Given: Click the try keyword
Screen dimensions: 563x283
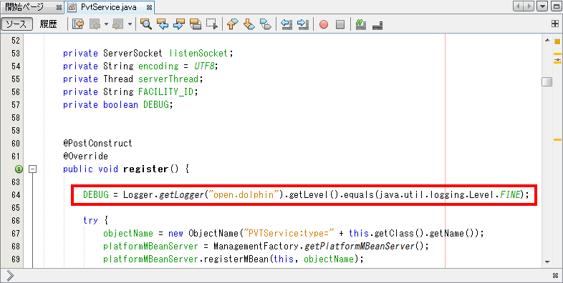Looking at the screenshot, I should pyautogui.click(x=90, y=220).
